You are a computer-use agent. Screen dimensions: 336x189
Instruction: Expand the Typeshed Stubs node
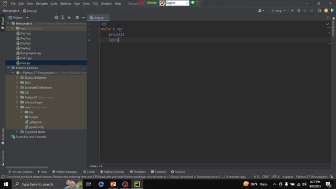pyautogui.click(x=17, y=132)
